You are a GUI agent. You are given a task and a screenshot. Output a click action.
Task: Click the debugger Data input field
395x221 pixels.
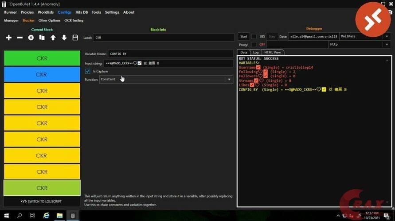pos(313,36)
